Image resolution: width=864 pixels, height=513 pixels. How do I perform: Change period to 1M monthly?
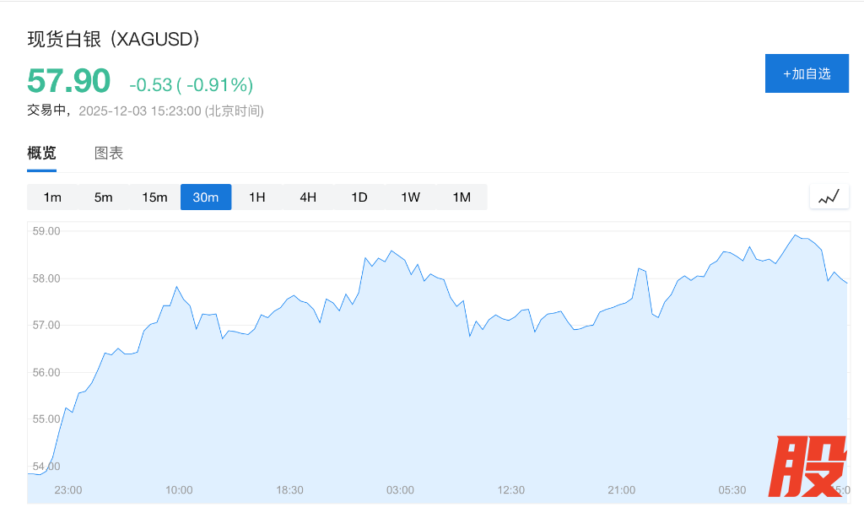click(462, 197)
